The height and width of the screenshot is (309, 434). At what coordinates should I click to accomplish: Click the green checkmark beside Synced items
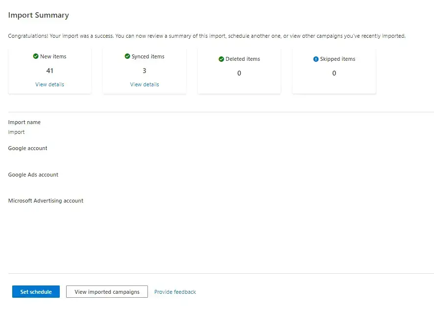[127, 56]
